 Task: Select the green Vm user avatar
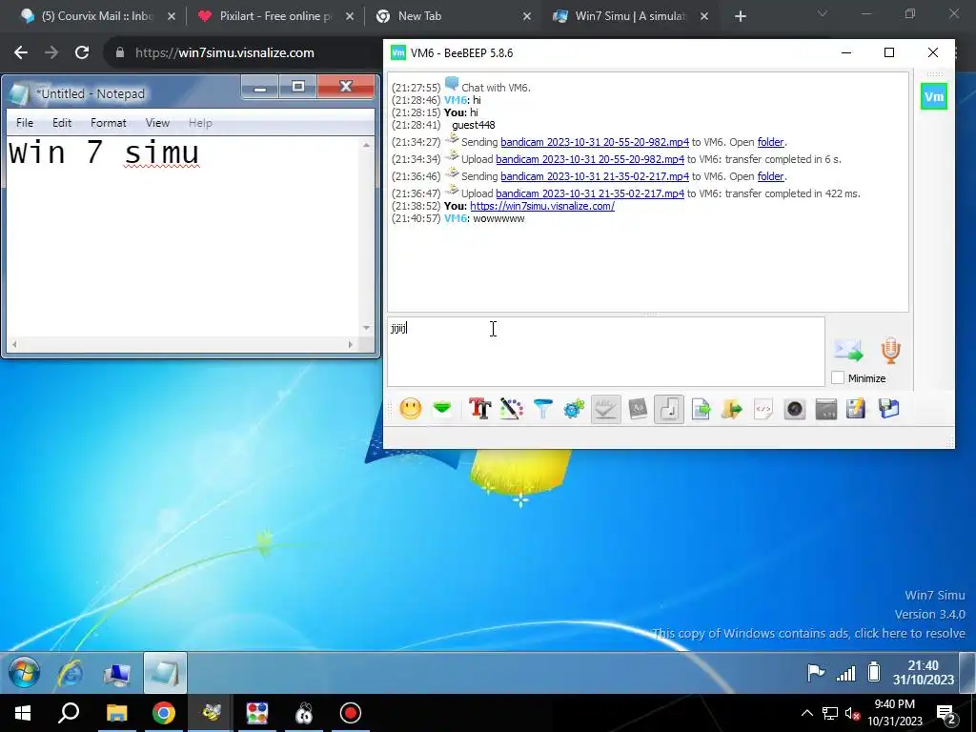tap(934, 96)
